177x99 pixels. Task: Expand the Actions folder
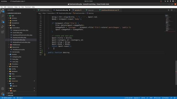(14, 18)
